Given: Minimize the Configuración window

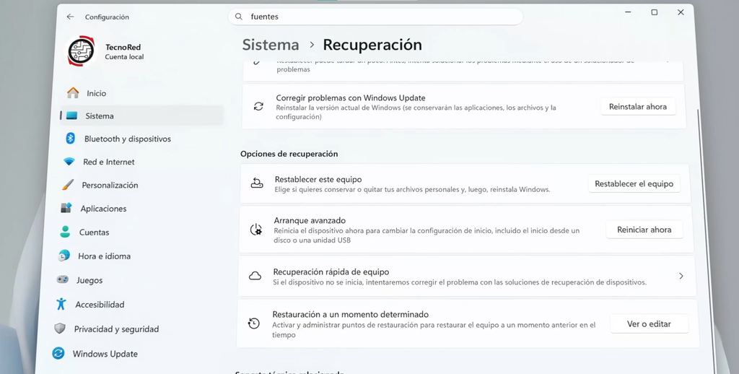Looking at the screenshot, I should (x=629, y=12).
